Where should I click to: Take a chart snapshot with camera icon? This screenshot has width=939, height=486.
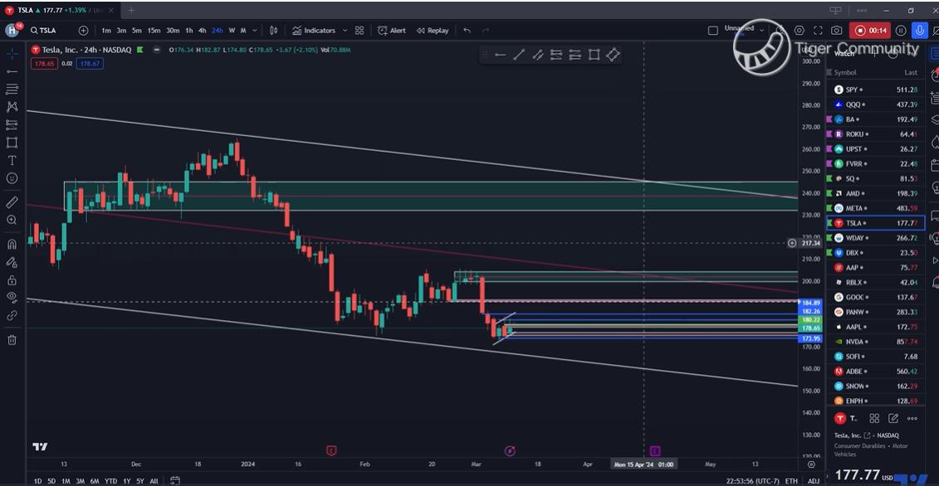[837, 31]
